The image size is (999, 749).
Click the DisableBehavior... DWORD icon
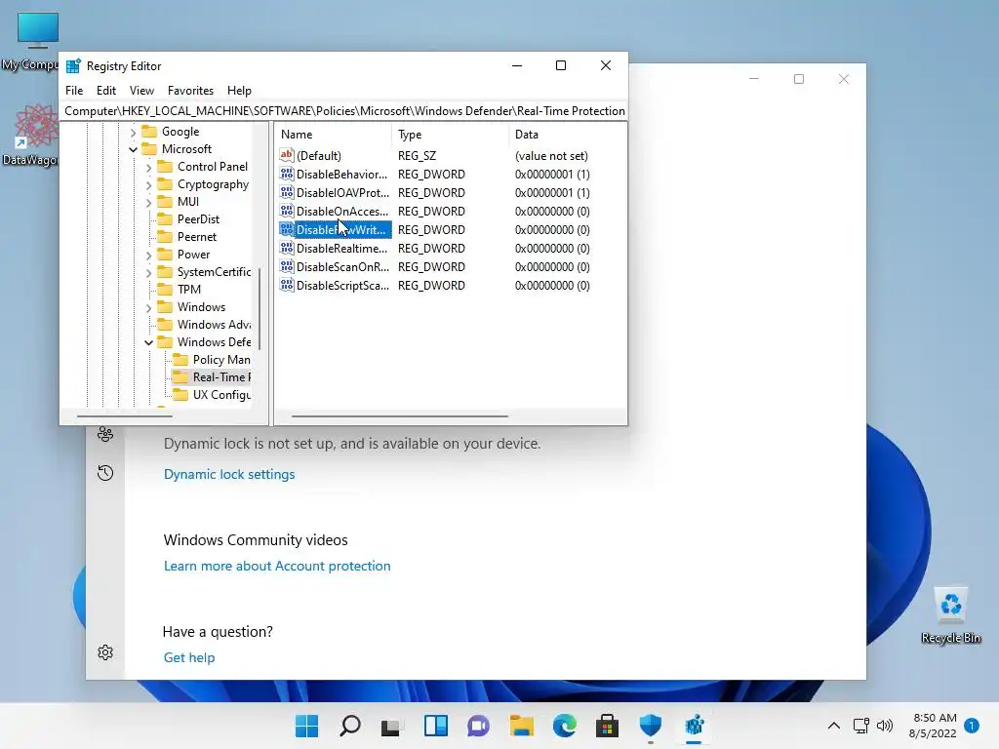coord(287,174)
